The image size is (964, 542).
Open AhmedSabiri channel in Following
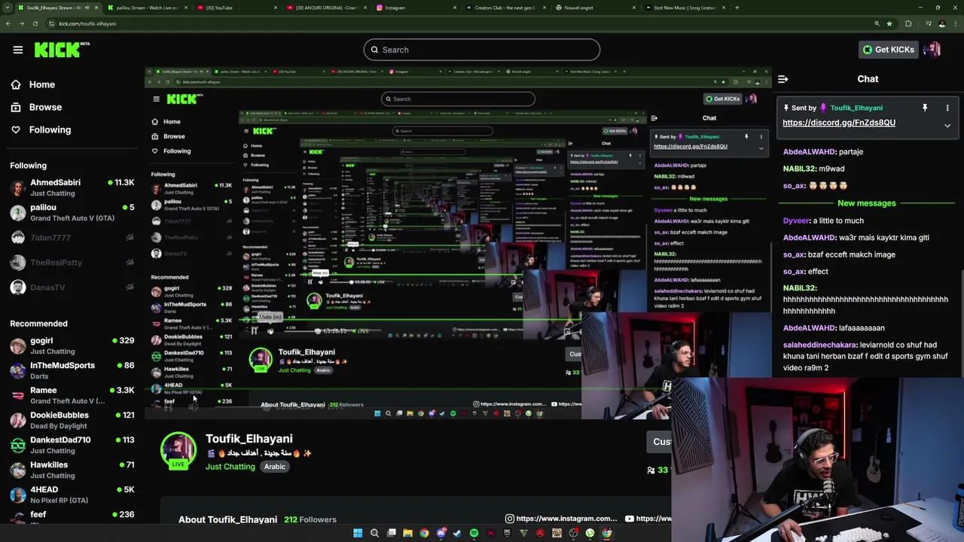(73, 187)
